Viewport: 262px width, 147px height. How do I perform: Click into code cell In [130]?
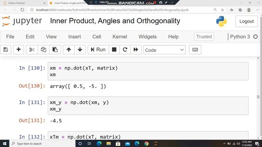click(148, 71)
